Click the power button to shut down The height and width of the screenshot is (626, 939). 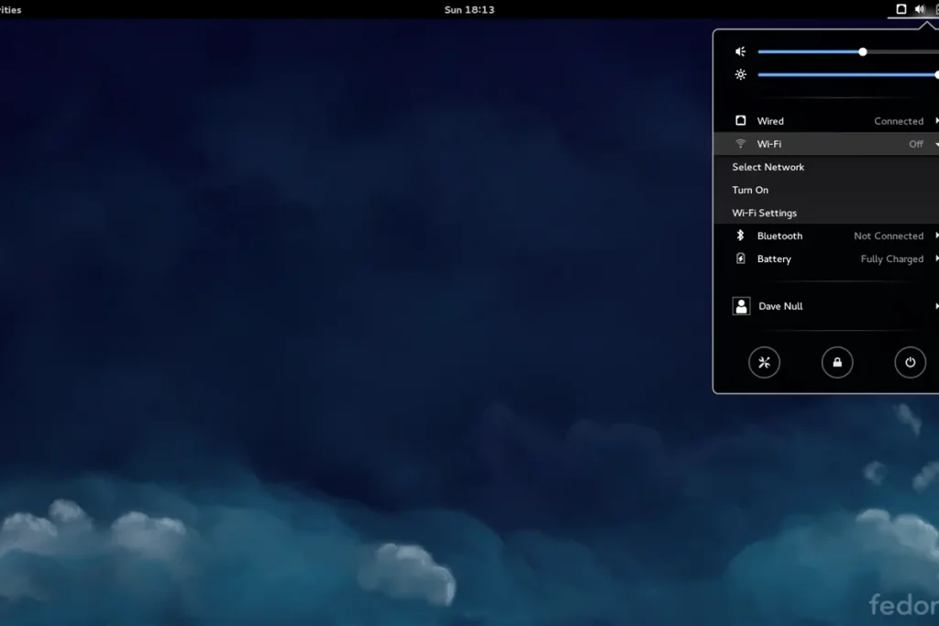(x=909, y=362)
